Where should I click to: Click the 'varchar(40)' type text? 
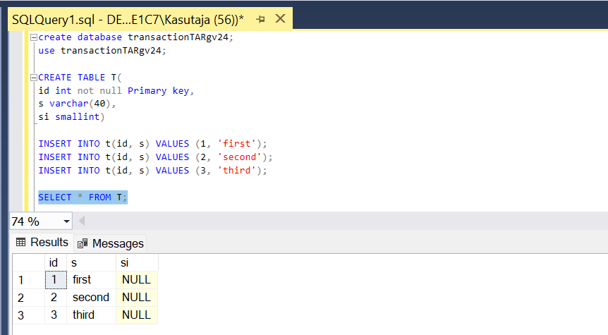click(80, 104)
